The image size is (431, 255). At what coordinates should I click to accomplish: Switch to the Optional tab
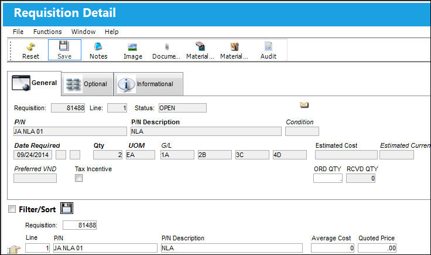coord(87,84)
